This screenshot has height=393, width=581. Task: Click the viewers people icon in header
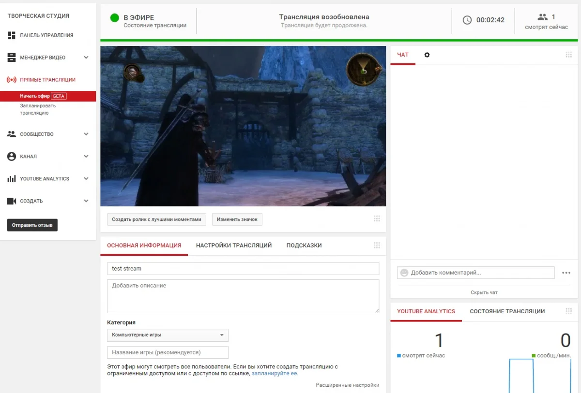coord(542,17)
